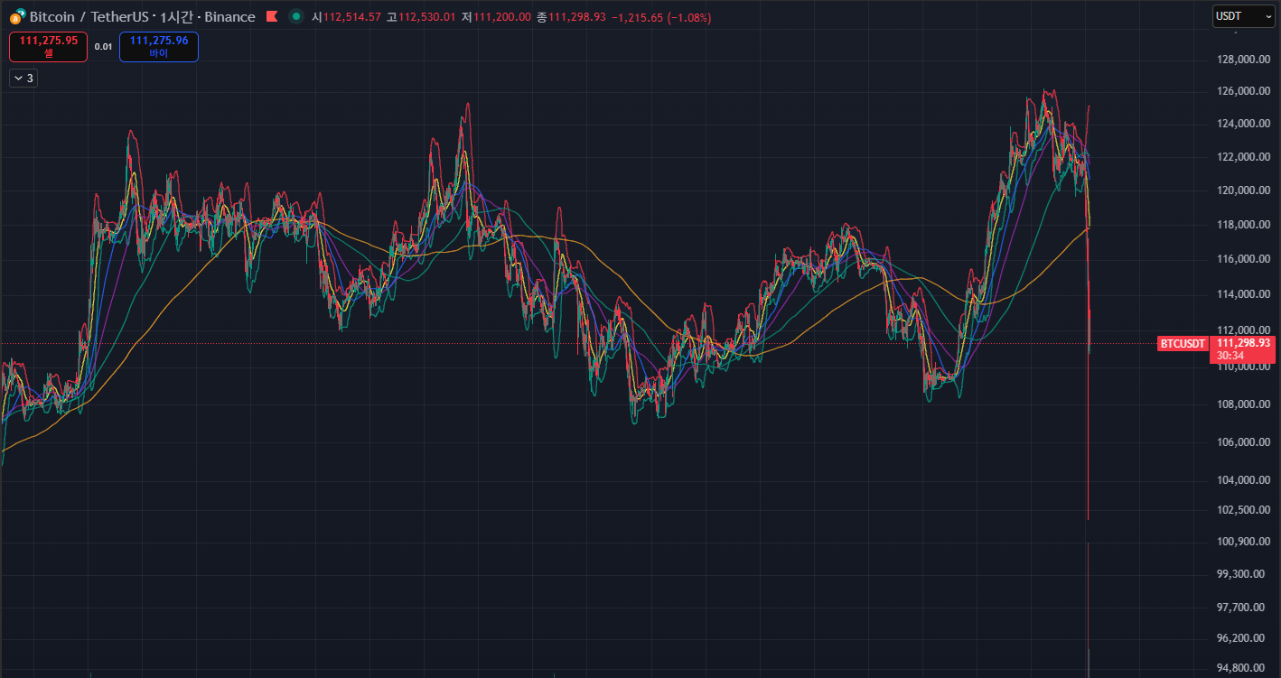Viewport: 1281px width, 678px height.
Task: Click the Binance exchange name
Action: tap(229, 17)
